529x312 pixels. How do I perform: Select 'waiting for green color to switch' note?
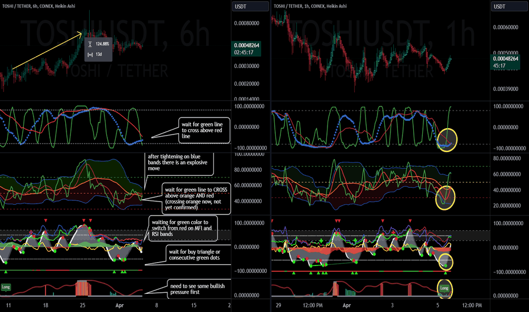pos(183,228)
